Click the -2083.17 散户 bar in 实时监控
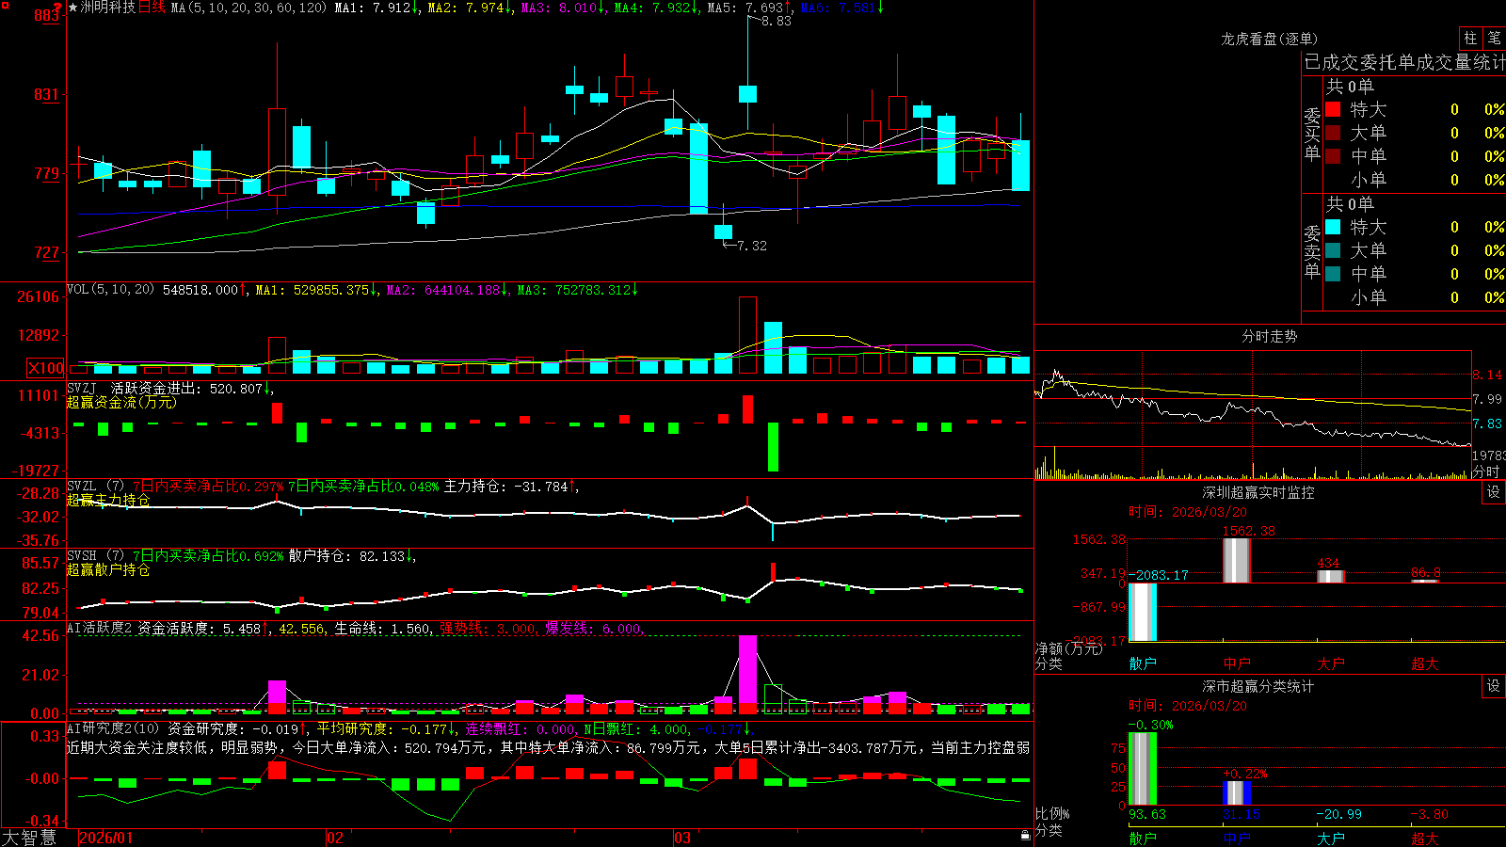 click(1142, 612)
